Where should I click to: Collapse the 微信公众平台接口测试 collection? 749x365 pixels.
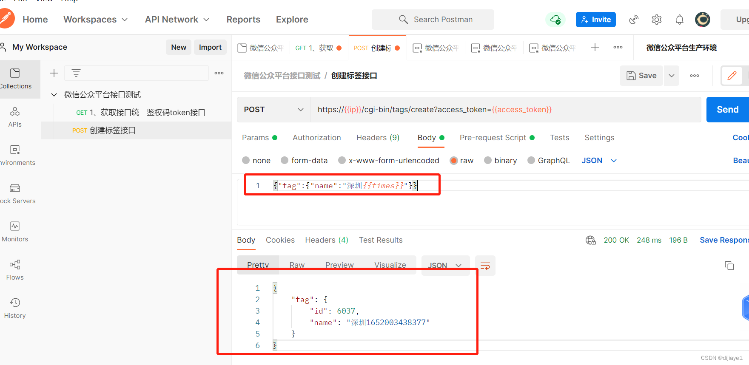pyautogui.click(x=54, y=95)
